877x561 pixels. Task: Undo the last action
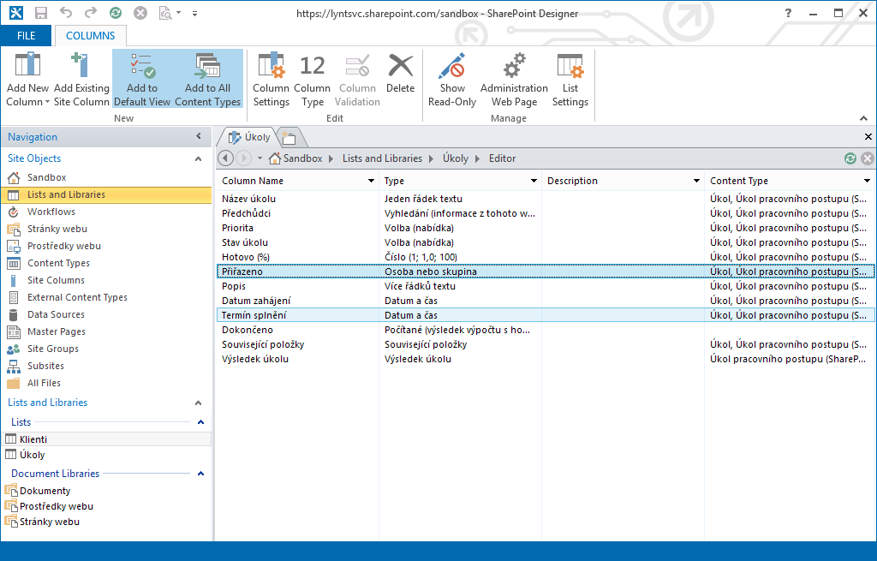[66, 12]
